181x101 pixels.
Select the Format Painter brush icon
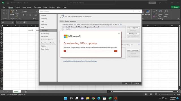(17, 16)
